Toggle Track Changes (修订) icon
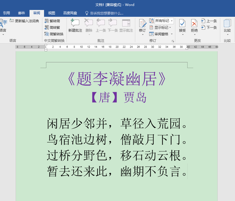 point(143,23)
